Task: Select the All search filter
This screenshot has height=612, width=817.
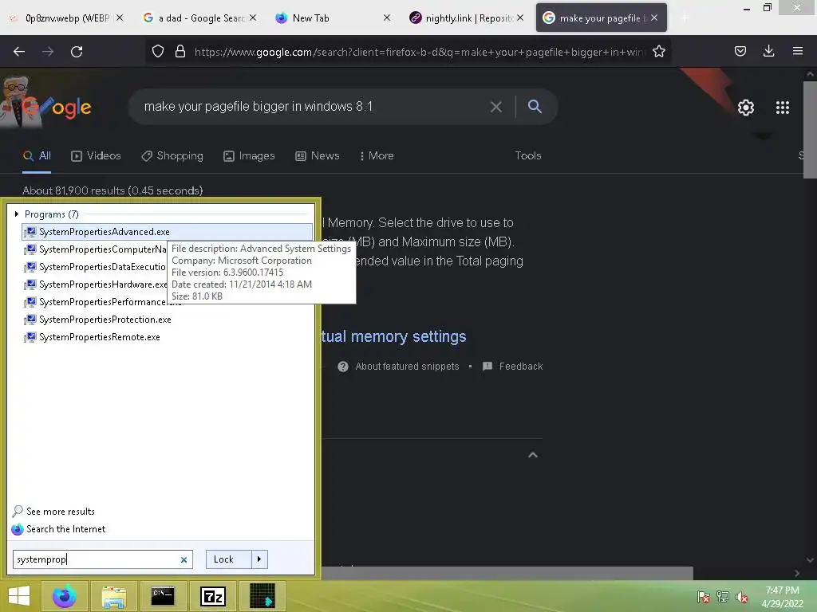Action: (37, 155)
